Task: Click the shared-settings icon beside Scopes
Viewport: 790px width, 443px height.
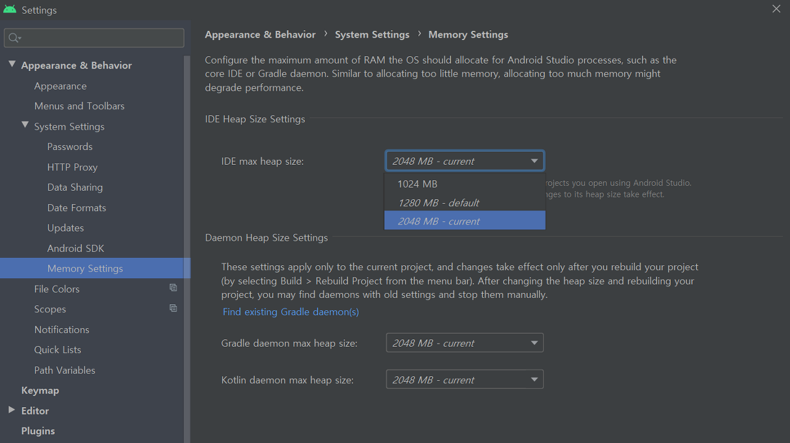Action: click(173, 308)
